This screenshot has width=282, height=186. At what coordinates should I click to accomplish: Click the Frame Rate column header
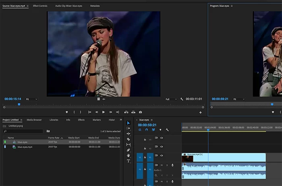[54, 138]
